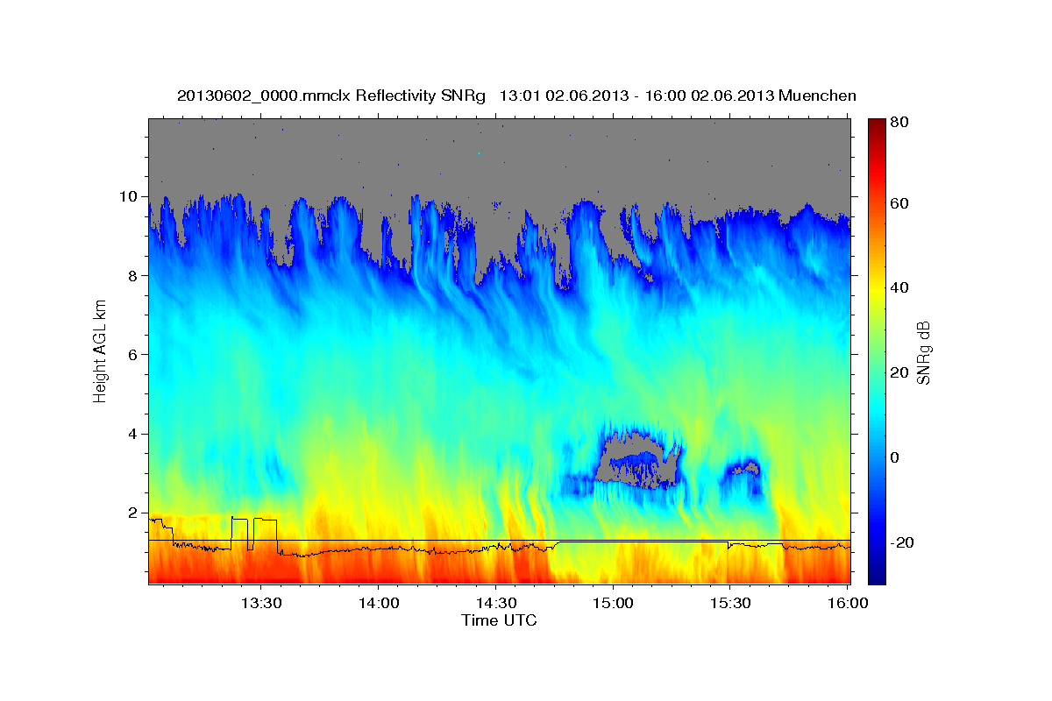Click the 13:30 time tick label
This screenshot has height=701, width=1052.
click(x=261, y=604)
